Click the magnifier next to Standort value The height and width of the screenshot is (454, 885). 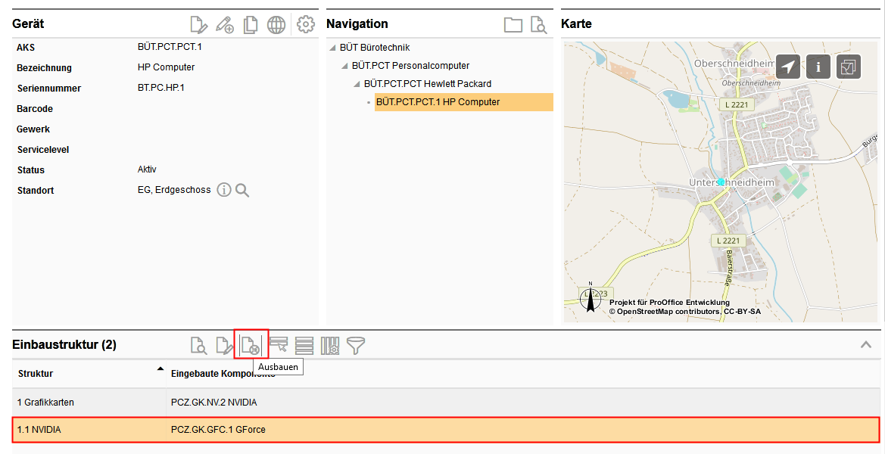click(242, 190)
